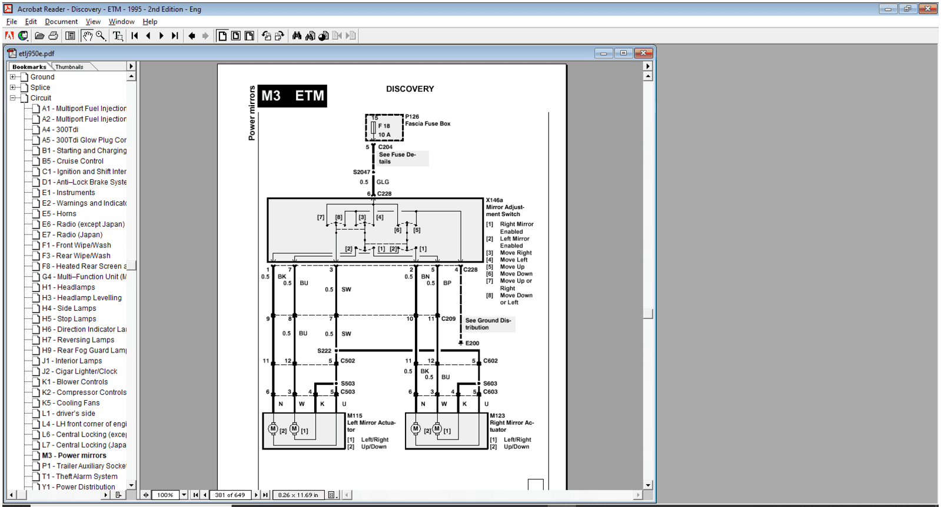Open the Edit menu
The height and width of the screenshot is (507, 941).
[x=31, y=22]
